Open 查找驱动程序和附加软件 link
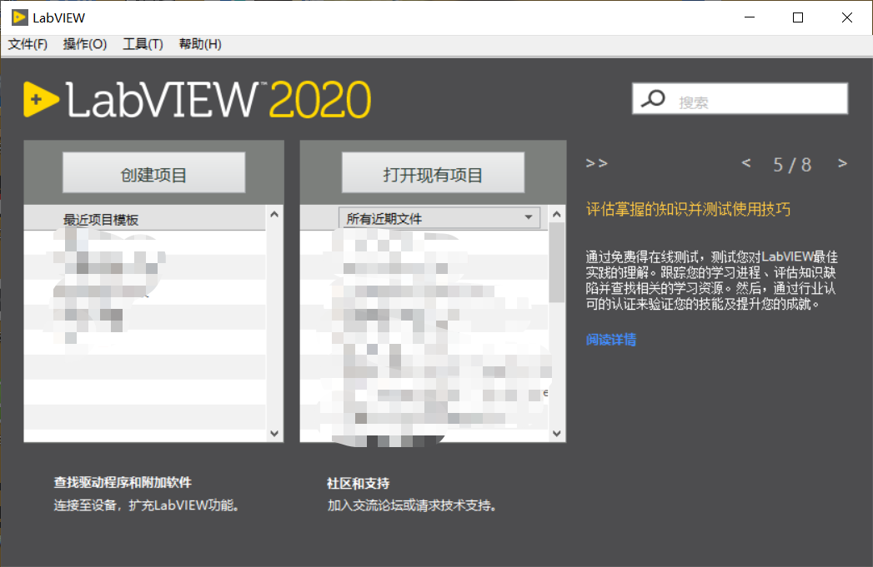873x567 pixels. click(123, 483)
